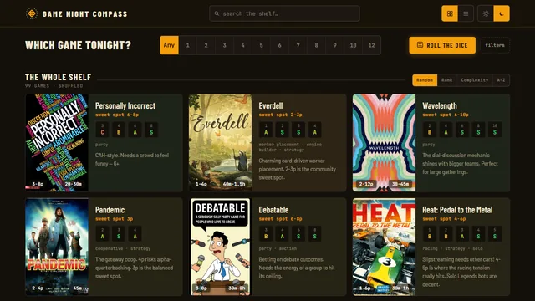
Task: Click Pandemic 3-player S rating badge
Action: 119,233
